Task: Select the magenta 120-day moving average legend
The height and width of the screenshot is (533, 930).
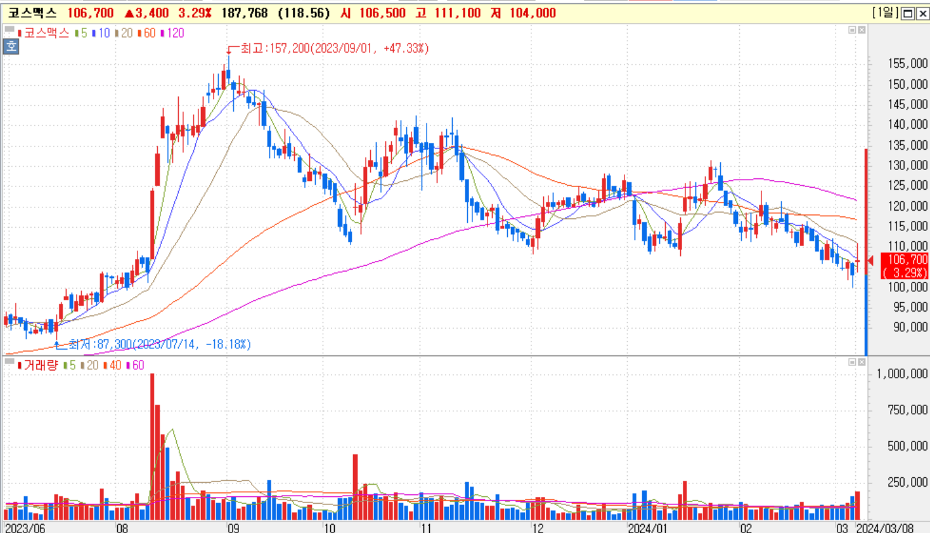Action: [x=172, y=33]
